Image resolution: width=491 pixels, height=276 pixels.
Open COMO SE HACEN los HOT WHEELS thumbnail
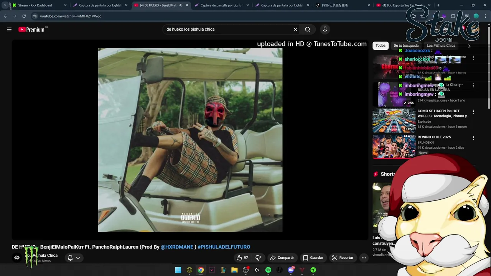(394, 121)
